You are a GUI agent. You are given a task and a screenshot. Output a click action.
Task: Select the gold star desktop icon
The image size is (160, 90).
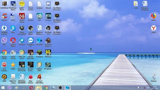coord(13,65)
